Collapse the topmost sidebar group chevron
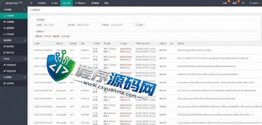 24,10
